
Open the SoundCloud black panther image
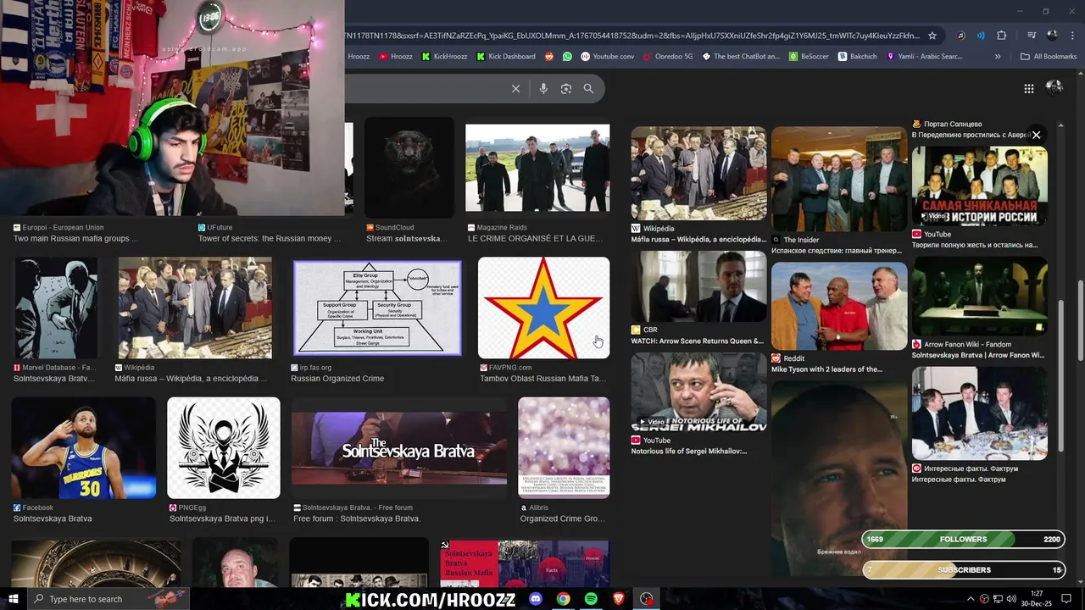409,168
